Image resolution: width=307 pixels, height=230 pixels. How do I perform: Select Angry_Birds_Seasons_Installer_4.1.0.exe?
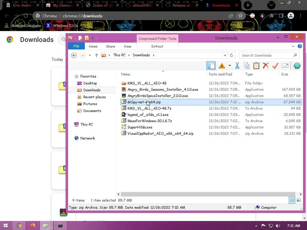point(163,89)
